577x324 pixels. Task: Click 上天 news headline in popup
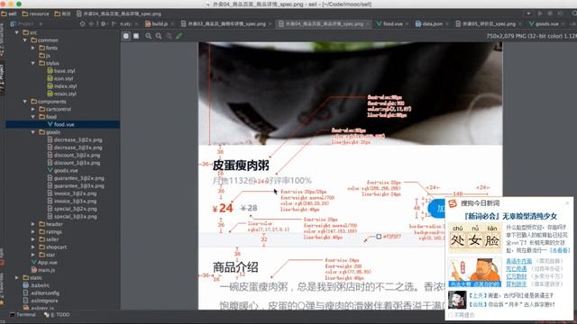click(x=511, y=295)
